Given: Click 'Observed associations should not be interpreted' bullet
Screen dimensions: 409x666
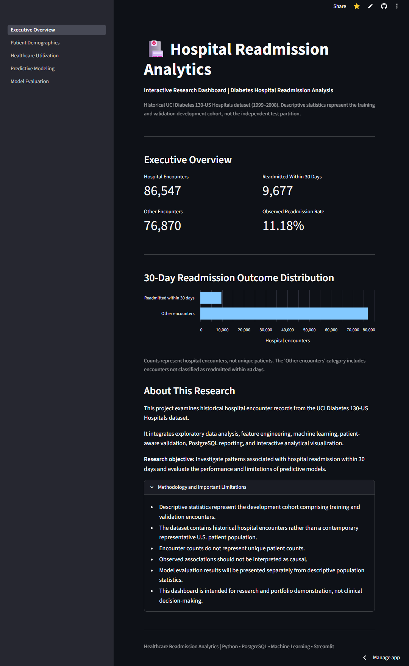Looking at the screenshot, I should pyautogui.click(x=233, y=559).
